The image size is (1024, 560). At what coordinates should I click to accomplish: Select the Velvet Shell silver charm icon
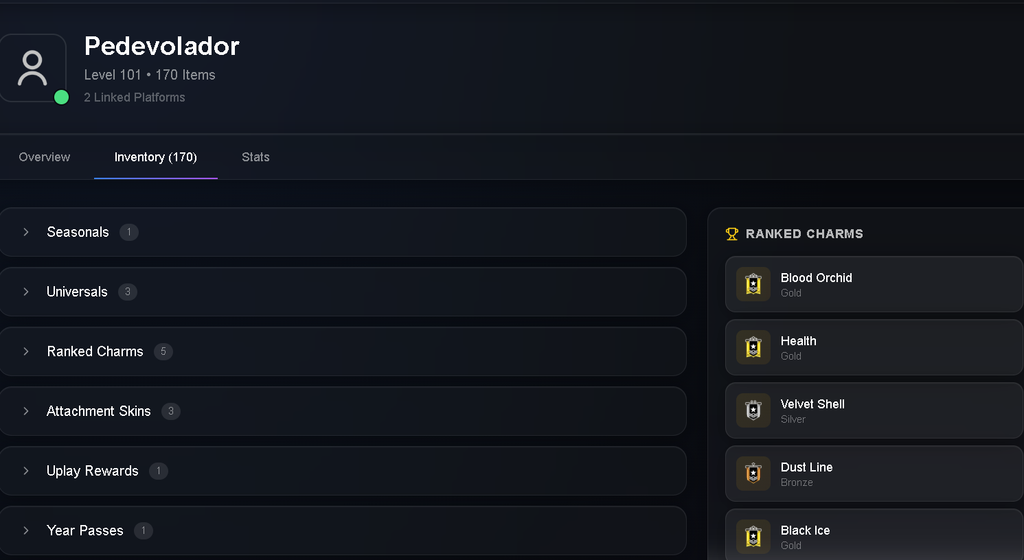pyautogui.click(x=753, y=410)
